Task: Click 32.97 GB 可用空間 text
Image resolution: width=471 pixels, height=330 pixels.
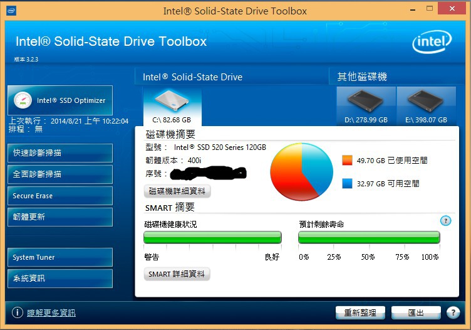Action: pos(388,184)
